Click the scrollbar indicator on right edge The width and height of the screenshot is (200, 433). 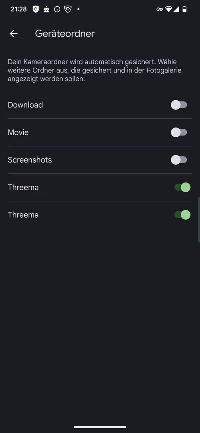pos(199,220)
